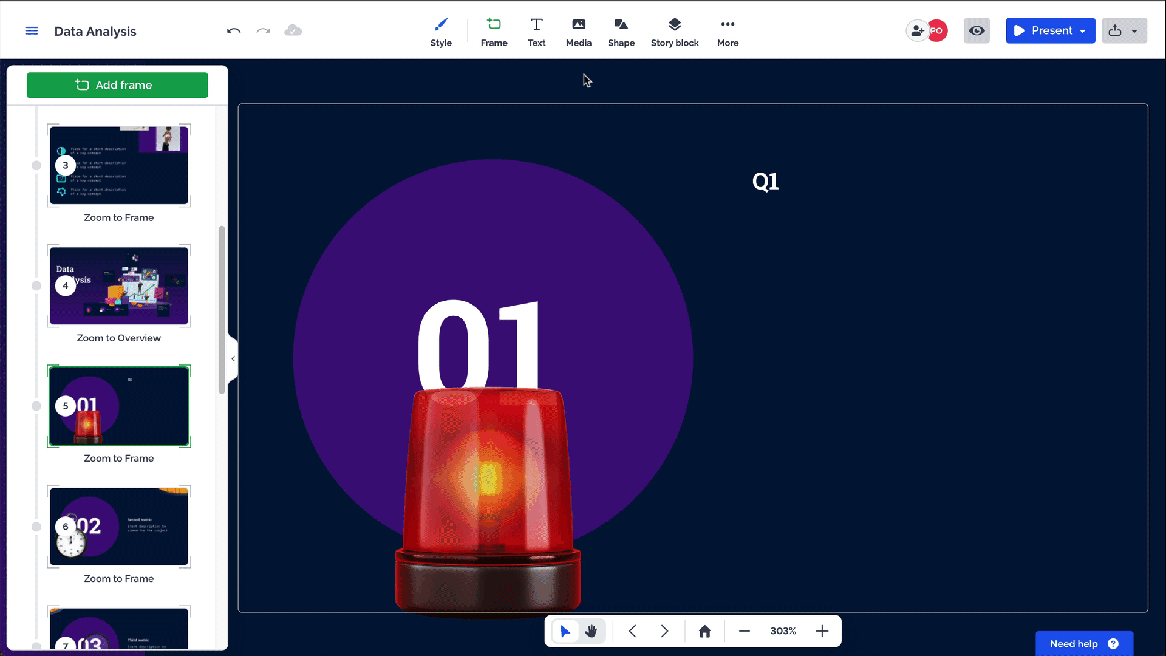The width and height of the screenshot is (1166, 656).
Task: Select the Text tool
Action: pos(536,32)
